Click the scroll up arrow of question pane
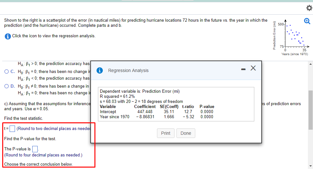This screenshot has height=173, width=313. tap(310, 64)
